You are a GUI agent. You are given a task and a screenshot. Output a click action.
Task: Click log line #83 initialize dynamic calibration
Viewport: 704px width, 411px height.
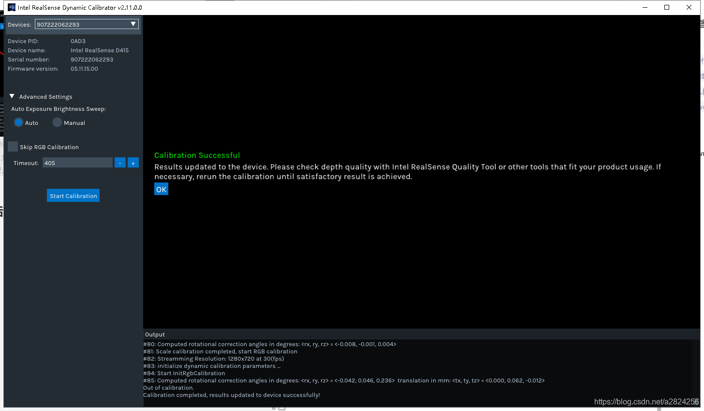212,366
